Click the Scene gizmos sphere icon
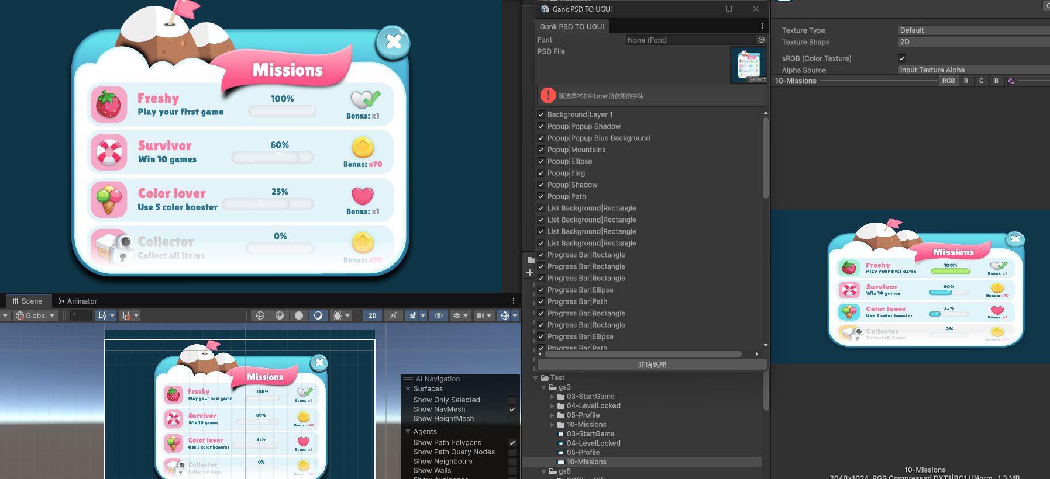 coord(504,315)
